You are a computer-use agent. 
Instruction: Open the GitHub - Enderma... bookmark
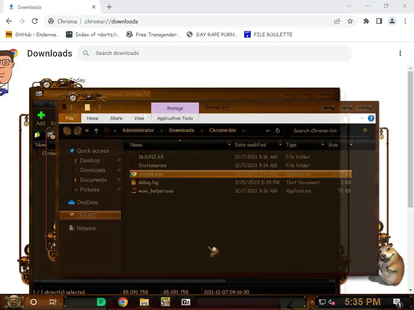(x=32, y=35)
